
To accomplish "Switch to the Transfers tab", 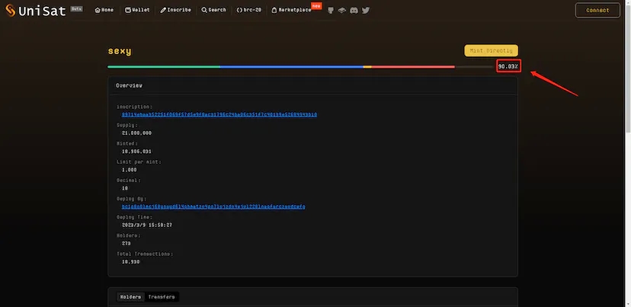I will [162, 296].
